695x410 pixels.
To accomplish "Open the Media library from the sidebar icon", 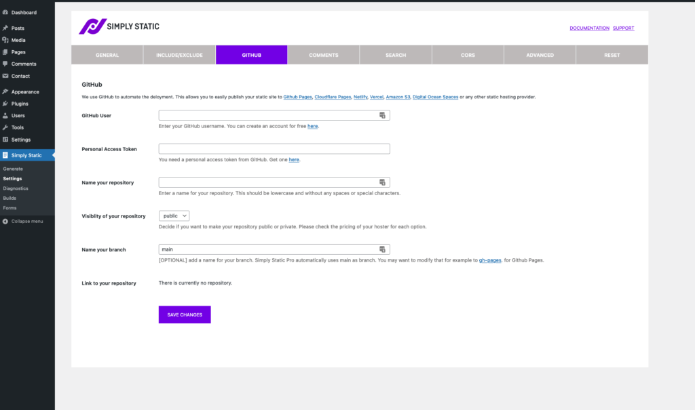I will point(7,39).
